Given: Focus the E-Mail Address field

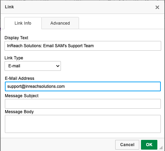Looking at the screenshot, I should [83, 86].
